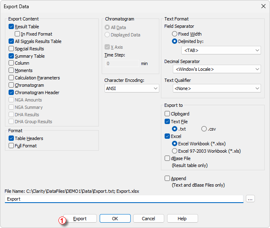Screen dimensions: 270x228
Task: Expand the Decimal Separator dropdown
Action: (217, 69)
